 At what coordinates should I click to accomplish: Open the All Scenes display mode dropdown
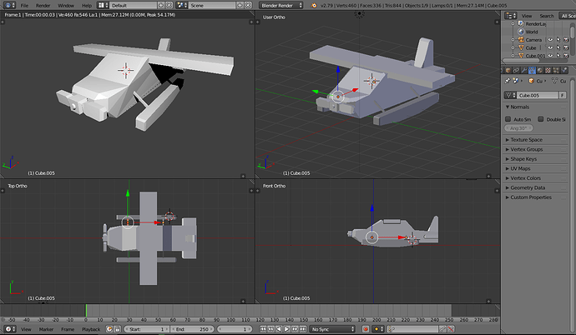click(x=567, y=16)
